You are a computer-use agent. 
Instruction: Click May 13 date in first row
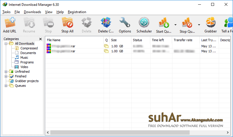(209, 46)
